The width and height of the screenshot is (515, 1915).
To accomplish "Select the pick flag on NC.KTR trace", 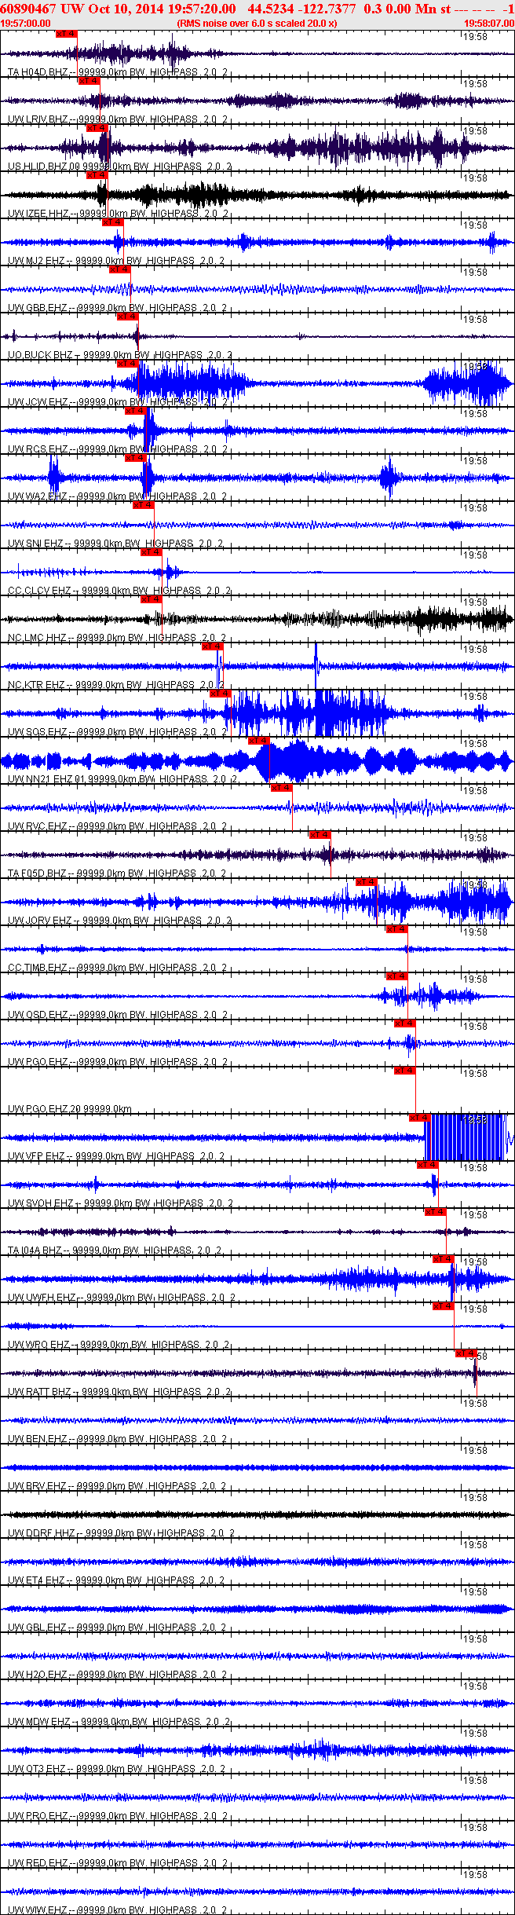I will click(x=212, y=646).
